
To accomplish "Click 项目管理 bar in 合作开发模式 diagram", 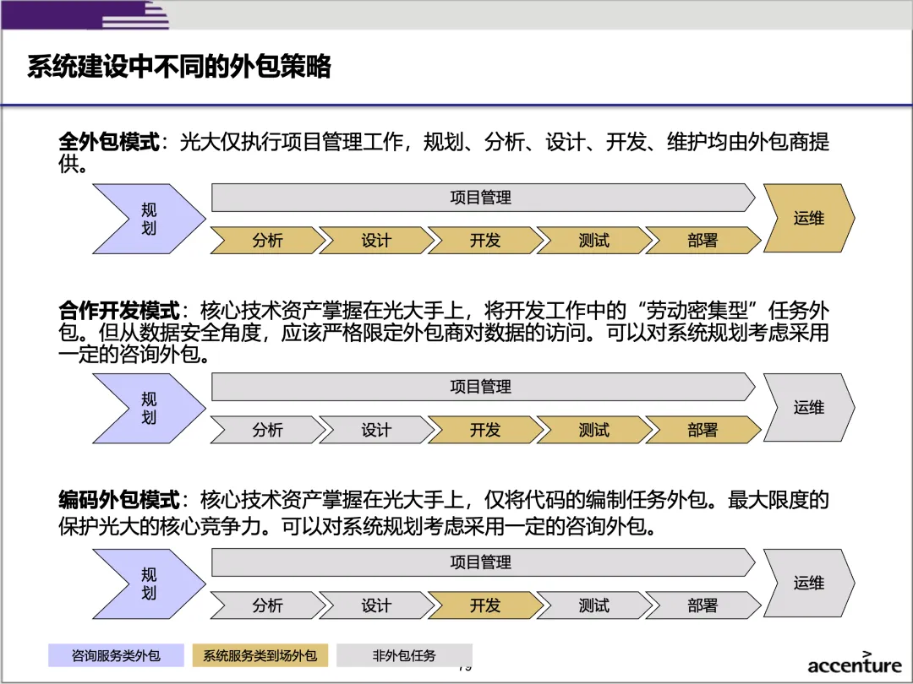I will (484, 387).
